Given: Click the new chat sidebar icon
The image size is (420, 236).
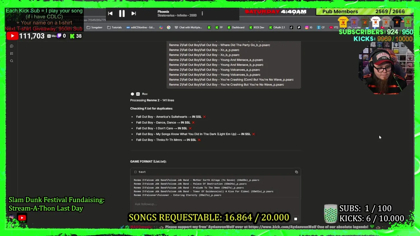Looking at the screenshot, I should pos(11,46).
